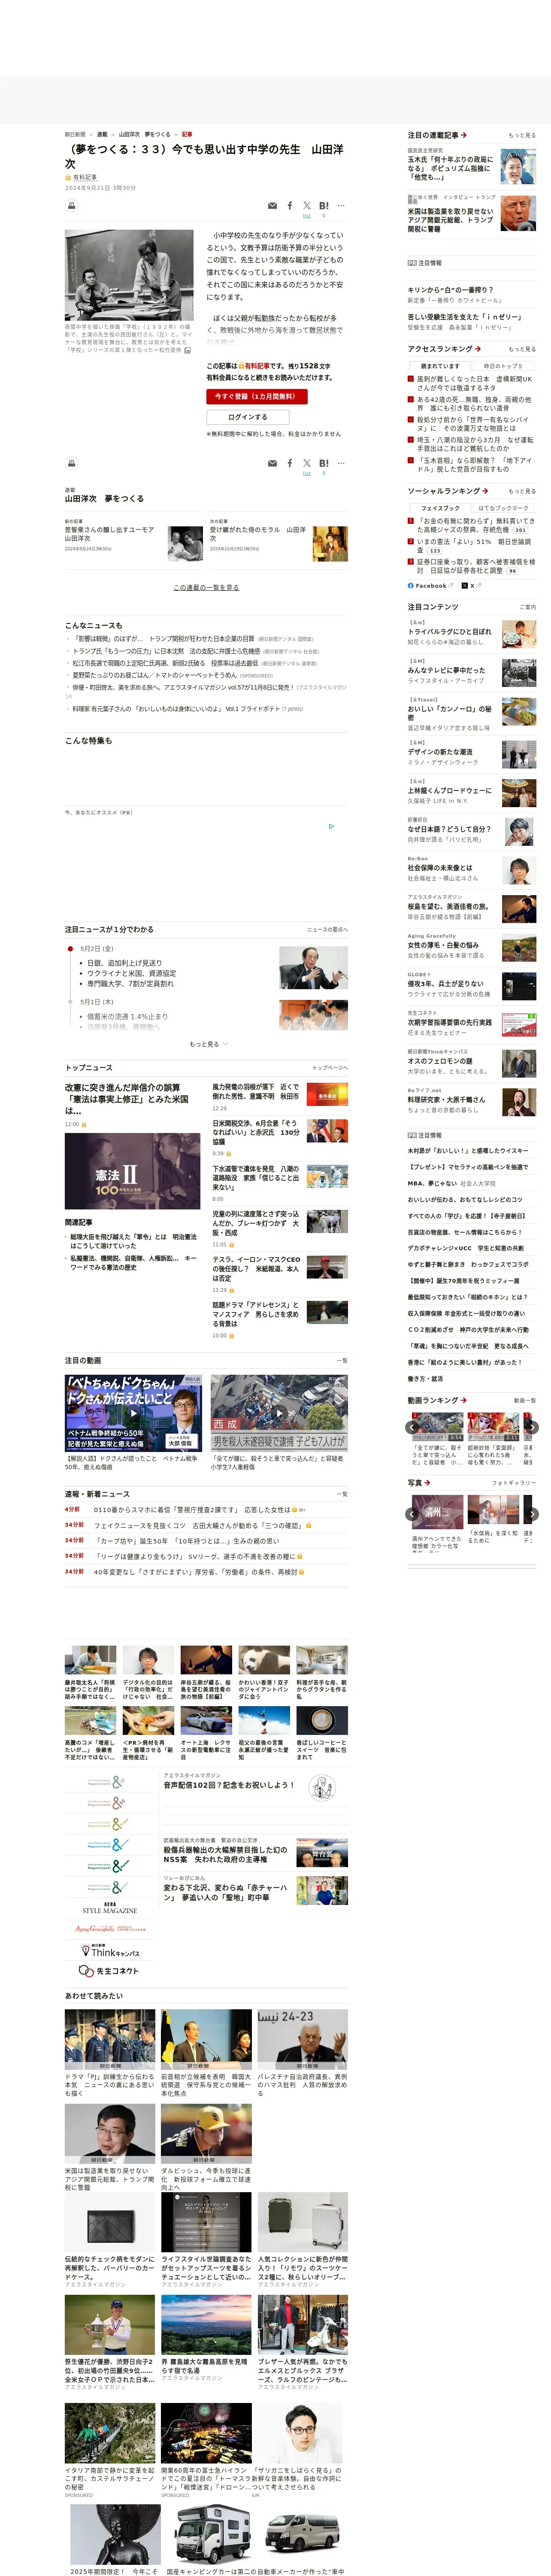Click the ログインする button
551x2576 pixels.
247,417
